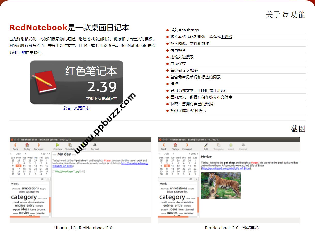Click vertical orange scrollbar in preview-mode screenshot cloud

click(198, 205)
